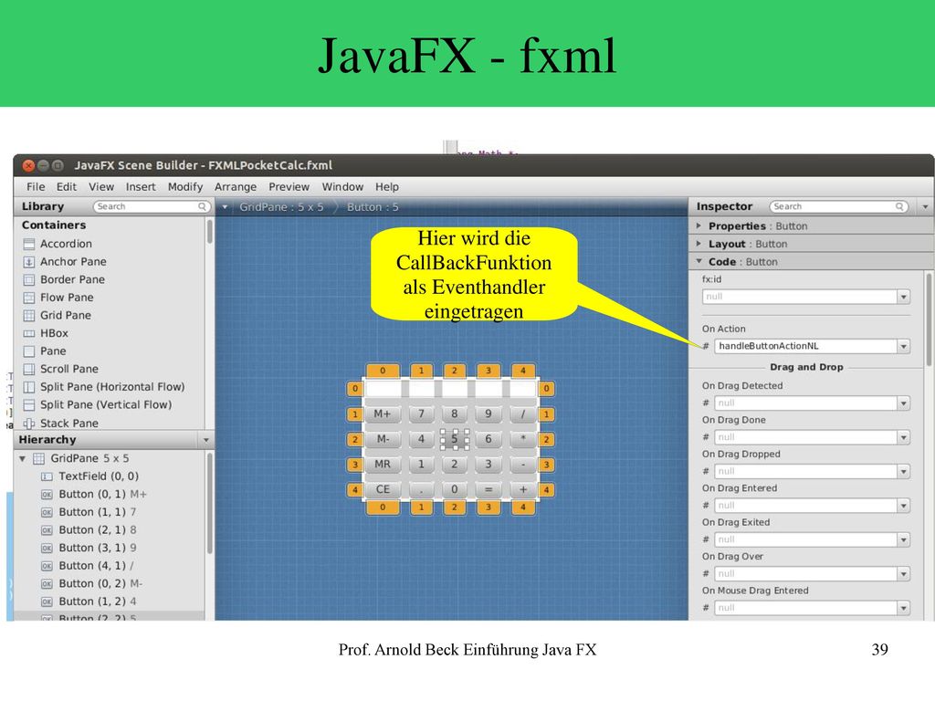Image resolution: width=935 pixels, height=701 pixels.
Task: Select the Anchor Pane icon
Action: [x=28, y=262]
